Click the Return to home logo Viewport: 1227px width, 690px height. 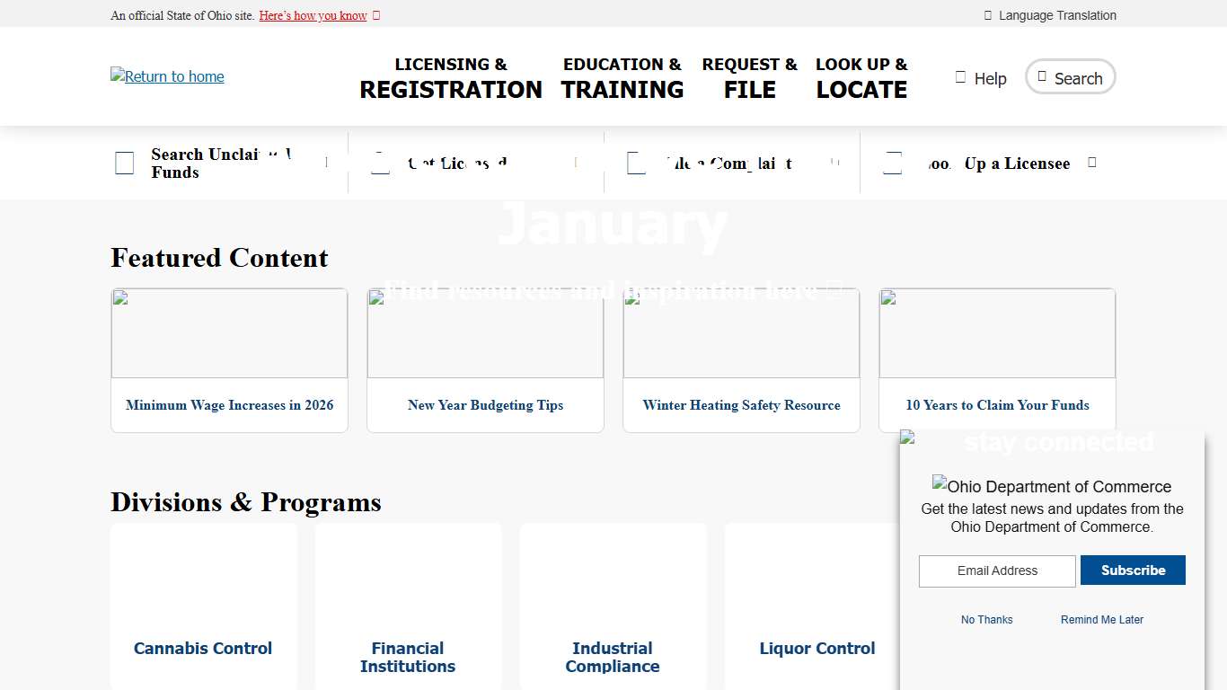pyautogui.click(x=167, y=76)
